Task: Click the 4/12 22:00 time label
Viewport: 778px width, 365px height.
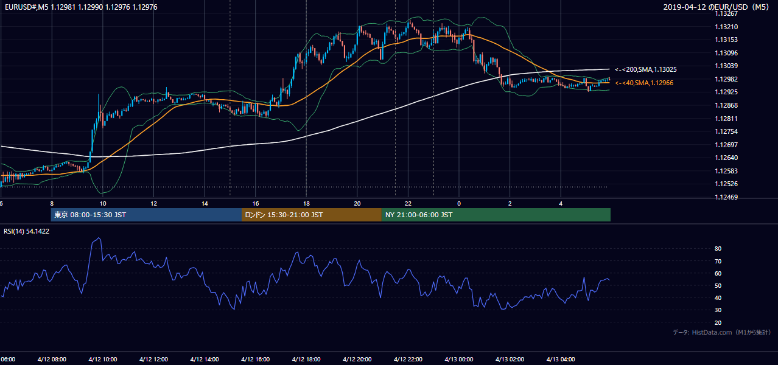Action: pyautogui.click(x=408, y=360)
